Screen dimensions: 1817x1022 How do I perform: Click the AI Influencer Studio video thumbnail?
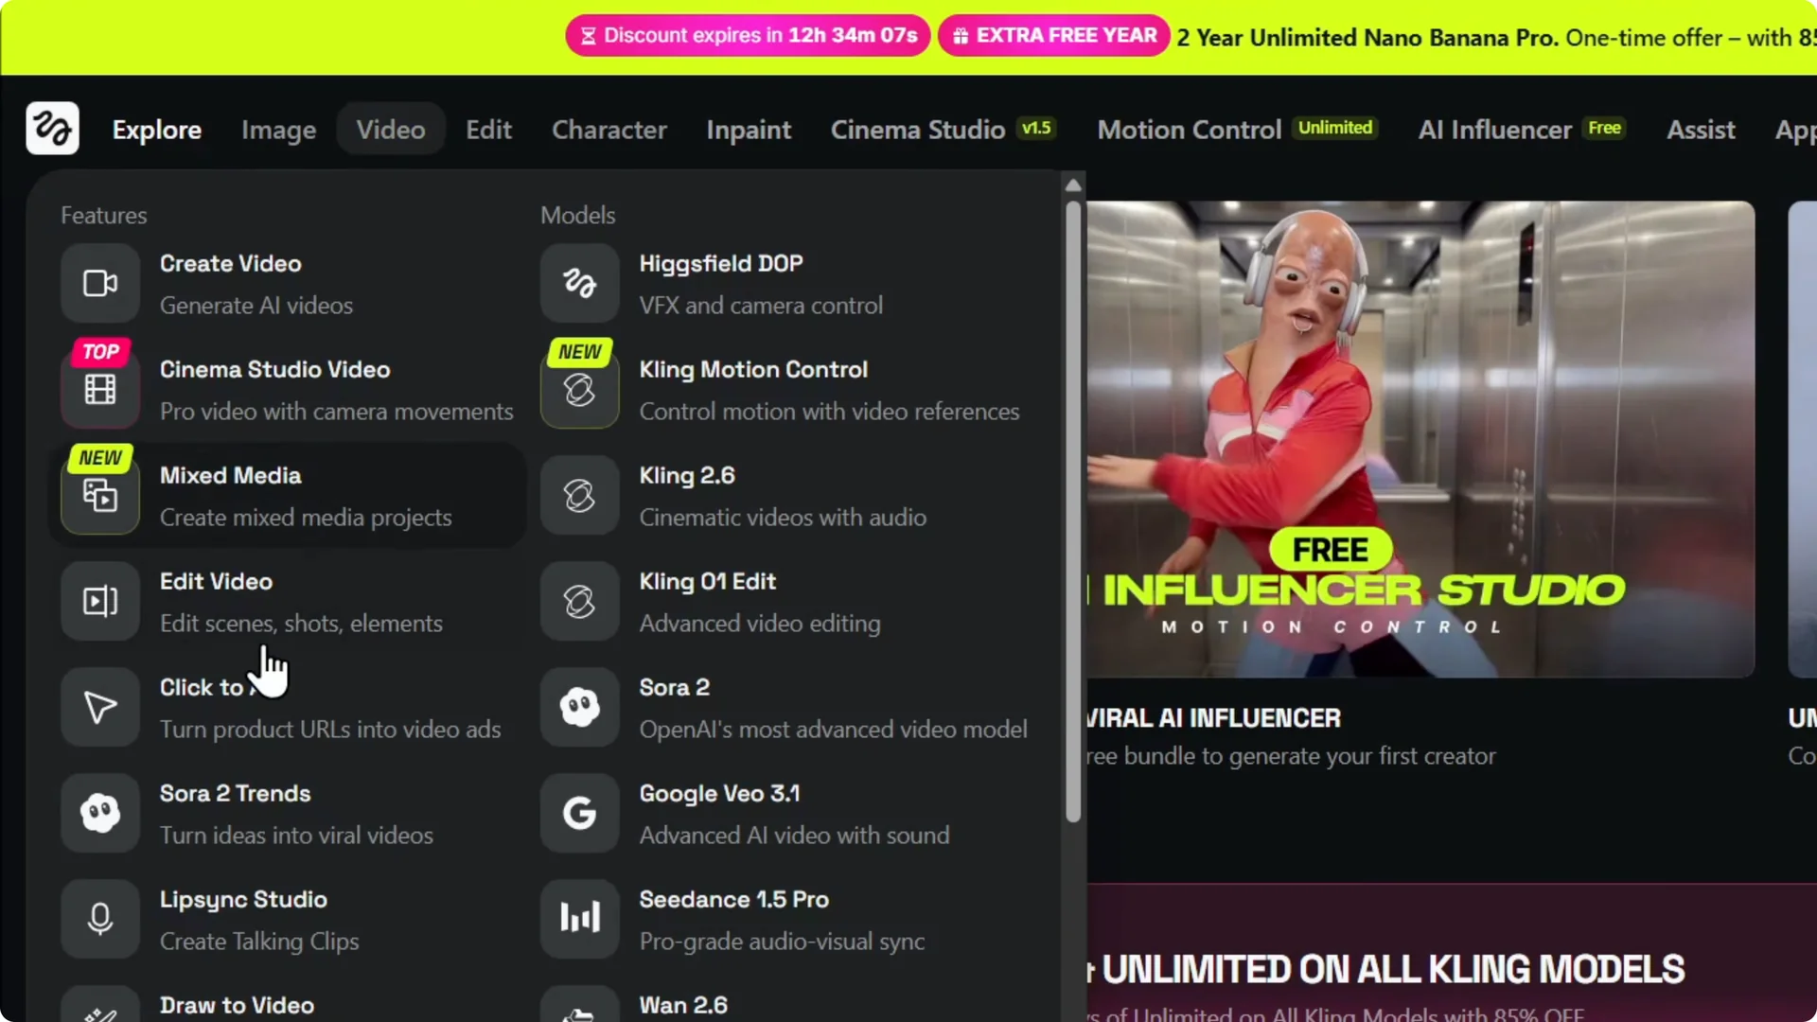(1420, 435)
